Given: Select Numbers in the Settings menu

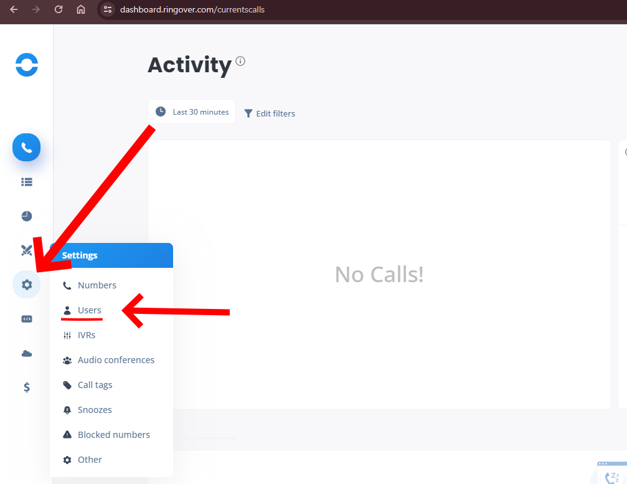Looking at the screenshot, I should pyautogui.click(x=97, y=285).
